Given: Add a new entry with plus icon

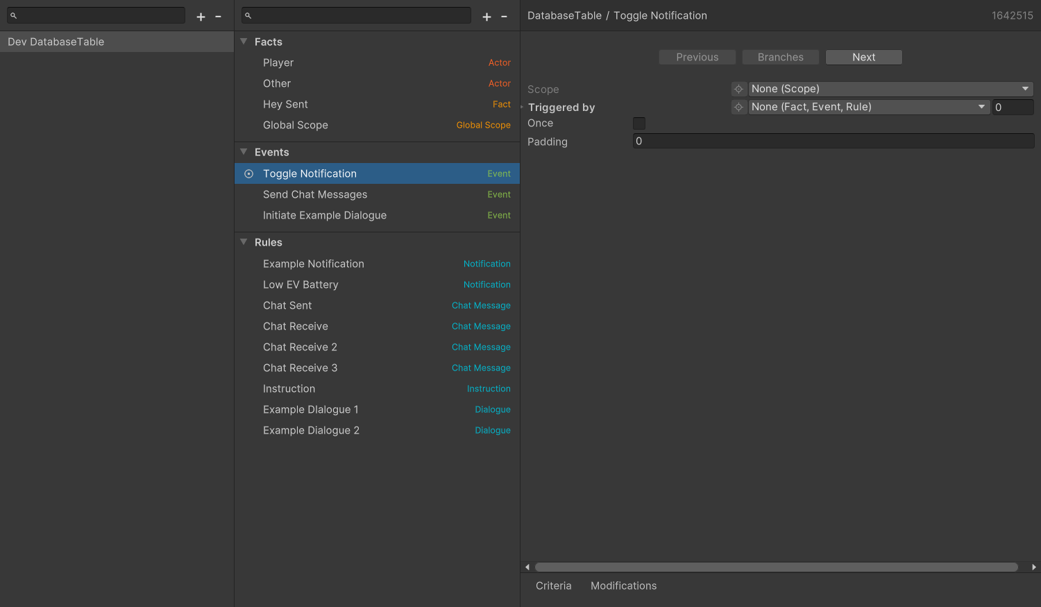Looking at the screenshot, I should (x=486, y=17).
